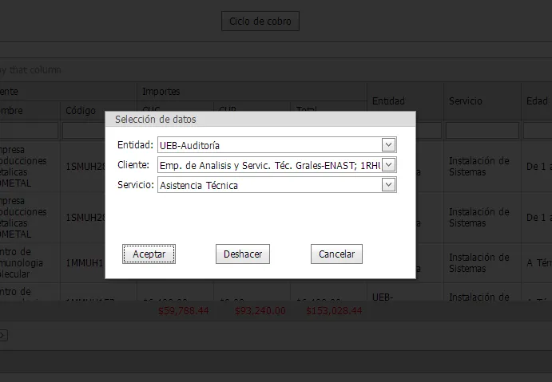Click the $93,240.00 CUP summary total
This screenshot has height=382, width=552.
[x=260, y=311]
